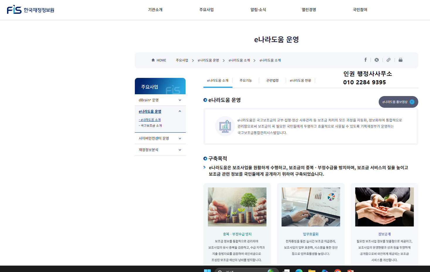
Task: Click the e나라도움 운영 section heading
Action: pyautogui.click(x=225, y=100)
